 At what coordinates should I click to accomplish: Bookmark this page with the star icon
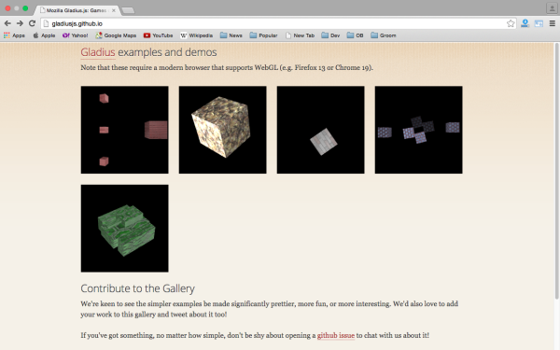pos(511,23)
